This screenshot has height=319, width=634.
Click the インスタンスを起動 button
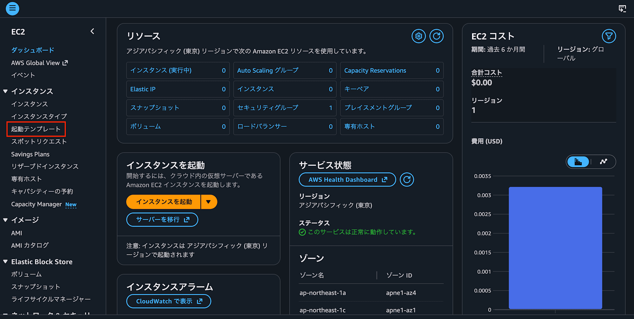[x=164, y=202]
